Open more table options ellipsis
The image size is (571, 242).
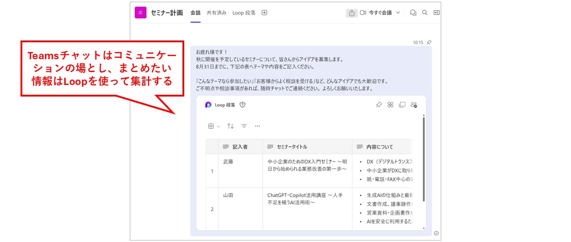pos(257,126)
